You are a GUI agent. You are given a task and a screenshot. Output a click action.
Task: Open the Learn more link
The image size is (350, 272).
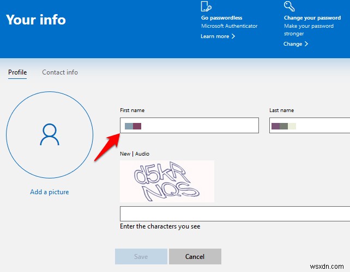(215, 36)
